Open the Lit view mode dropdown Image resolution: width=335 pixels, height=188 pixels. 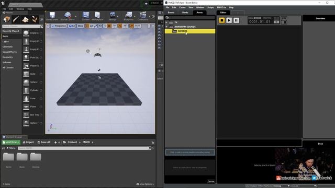(x=72, y=26)
